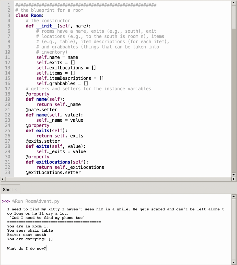This screenshot has width=237, height=265.
Task: Click the Shell pane's scroll down arrow
Action: click(x=234, y=262)
